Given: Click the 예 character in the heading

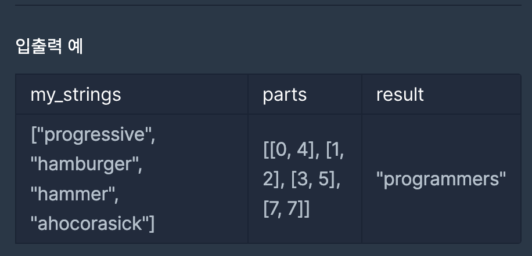Looking at the screenshot, I should point(76,47).
